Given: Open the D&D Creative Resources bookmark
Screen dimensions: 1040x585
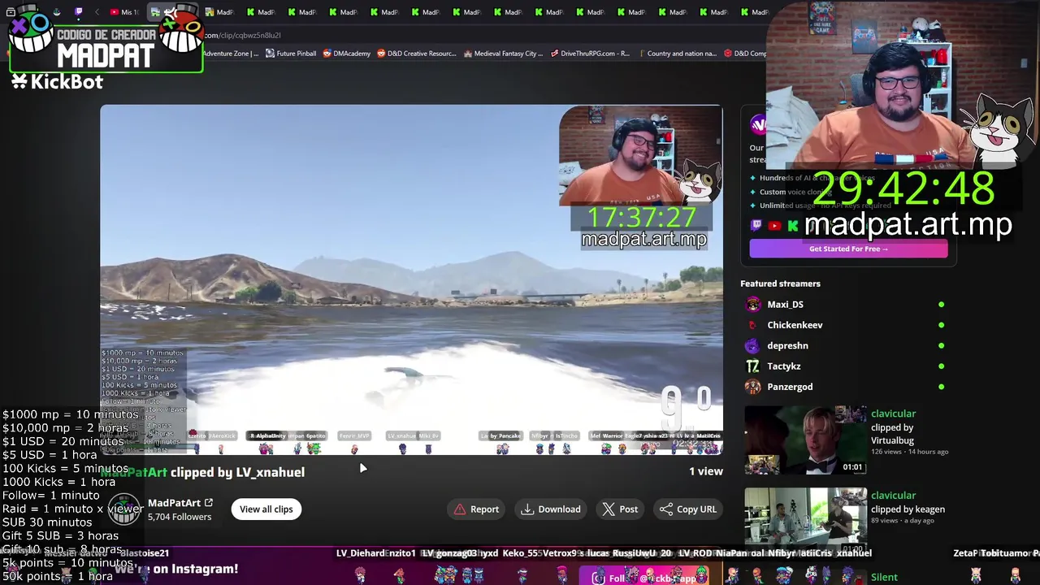Looking at the screenshot, I should click(x=416, y=54).
